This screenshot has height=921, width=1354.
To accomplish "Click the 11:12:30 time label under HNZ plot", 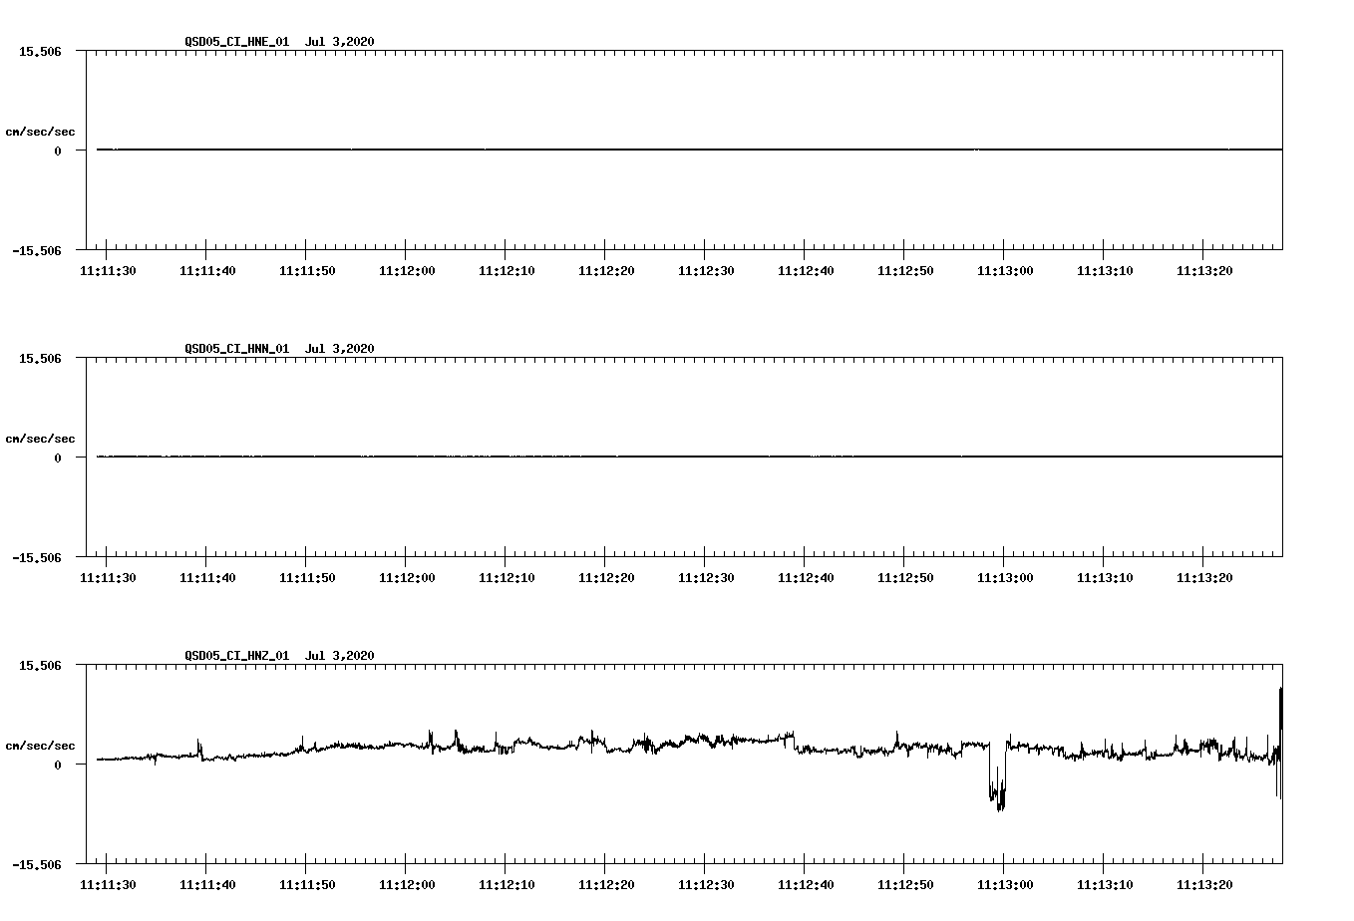I will tap(706, 884).
